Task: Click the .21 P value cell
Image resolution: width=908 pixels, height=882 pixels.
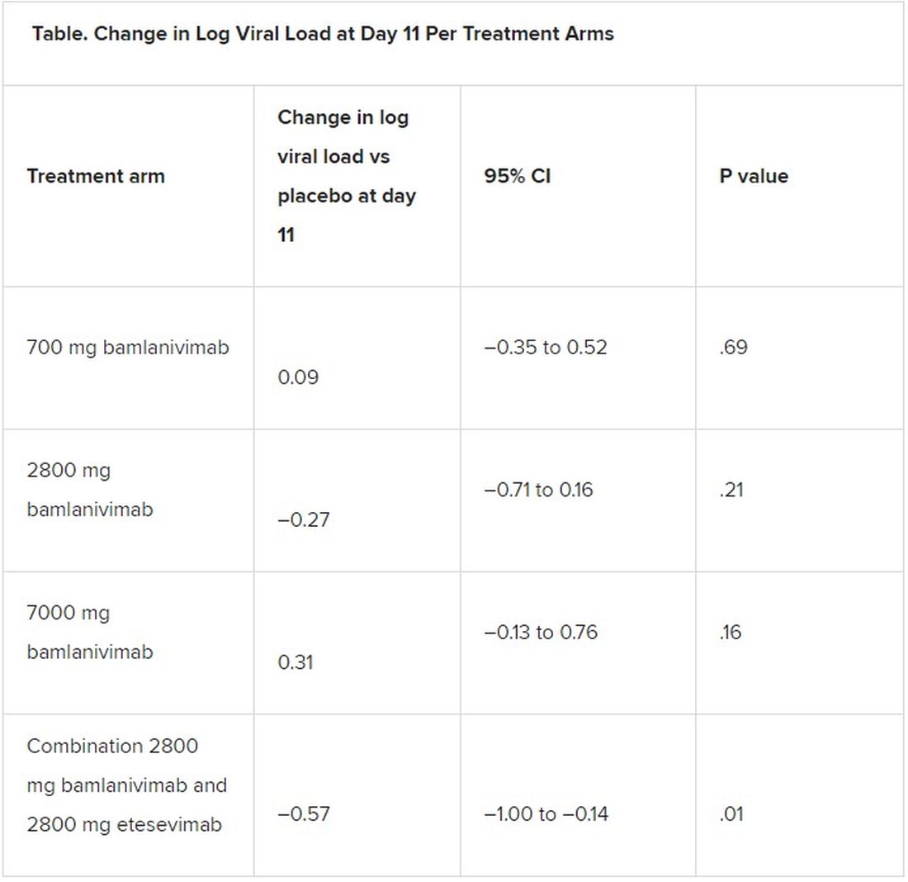Action: (731, 490)
